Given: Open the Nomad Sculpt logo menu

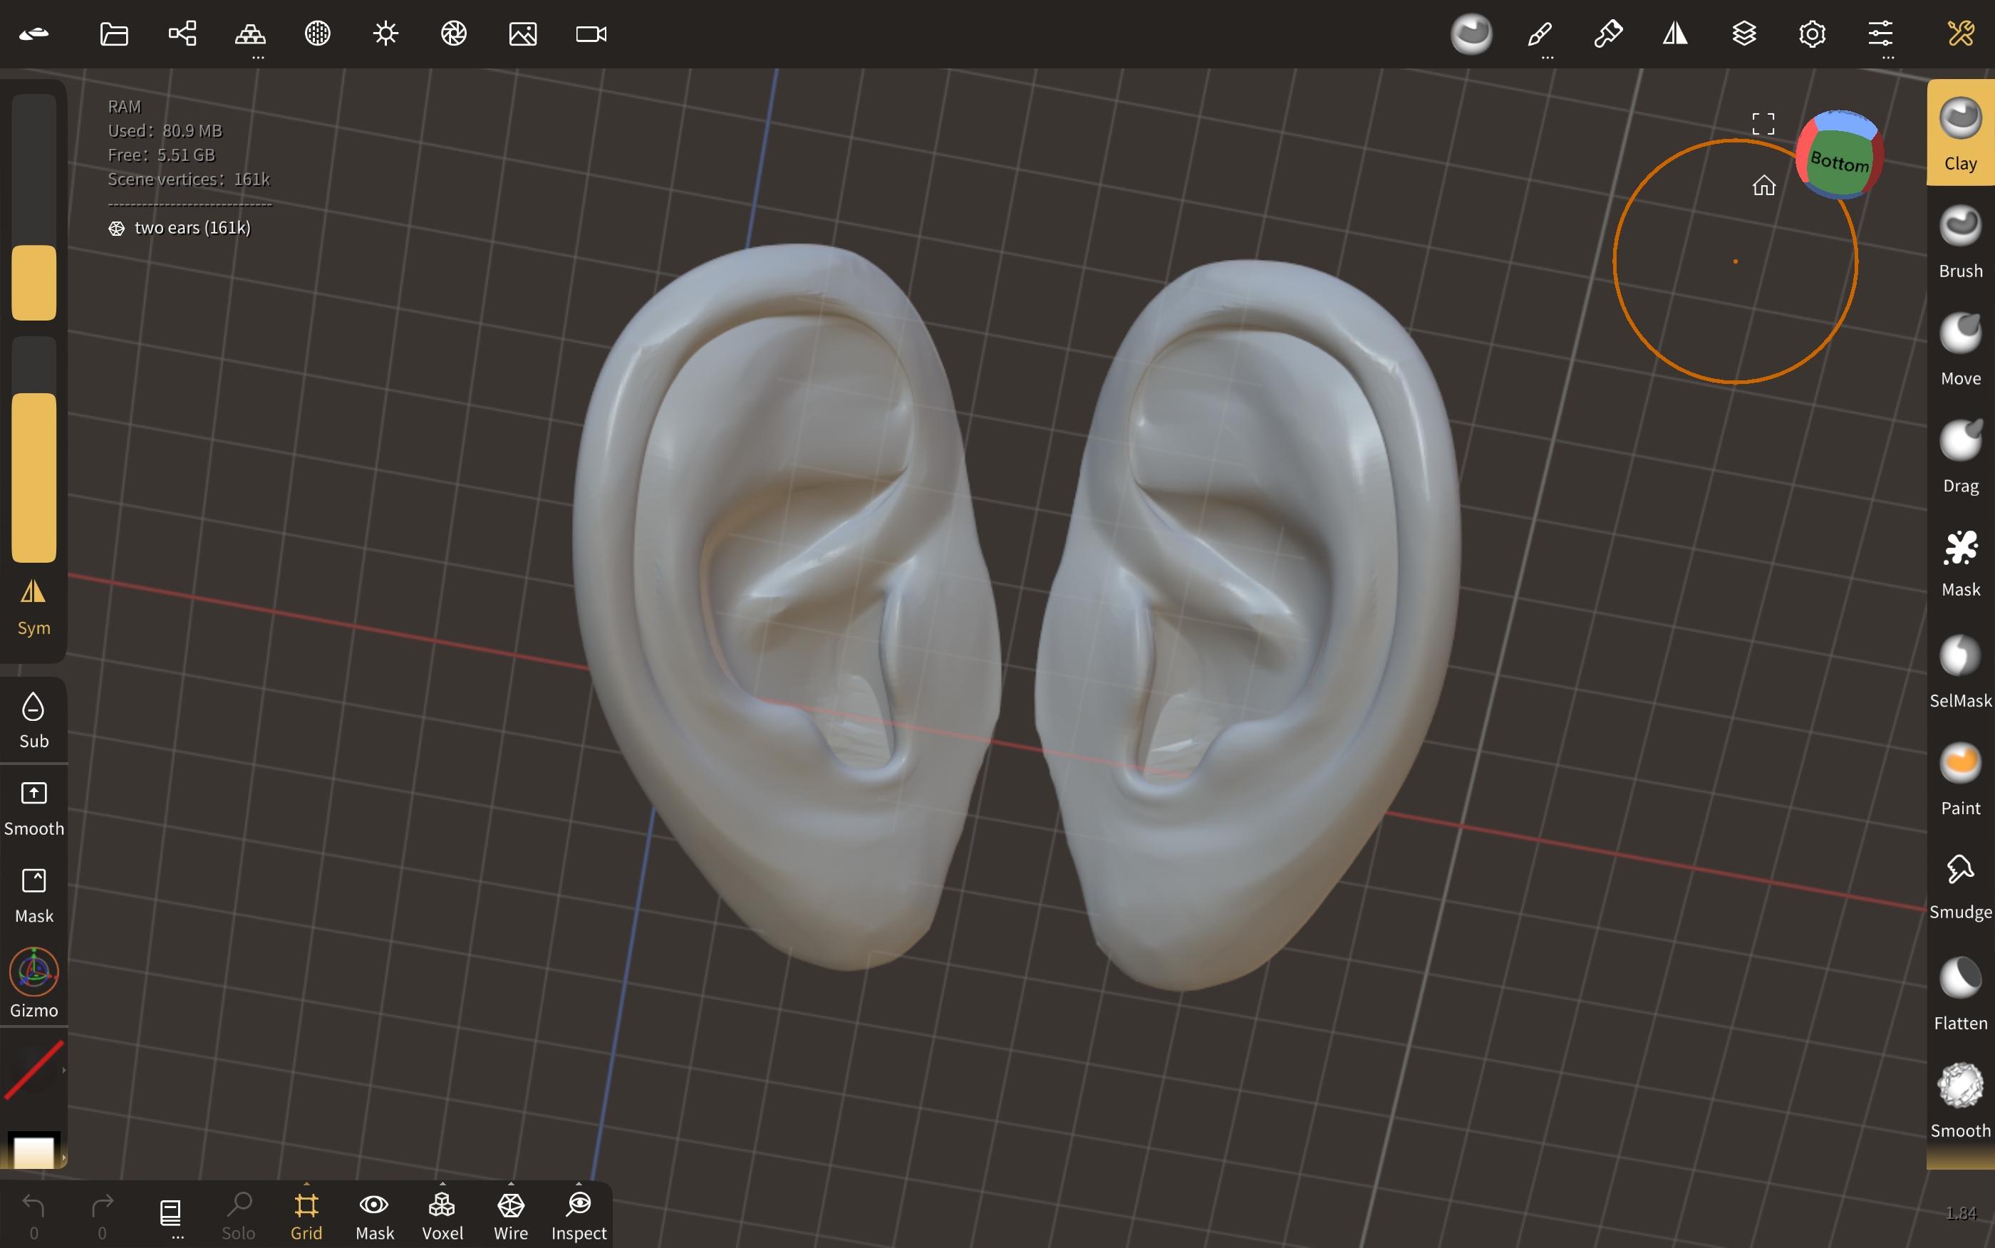Looking at the screenshot, I should pos(33,34).
